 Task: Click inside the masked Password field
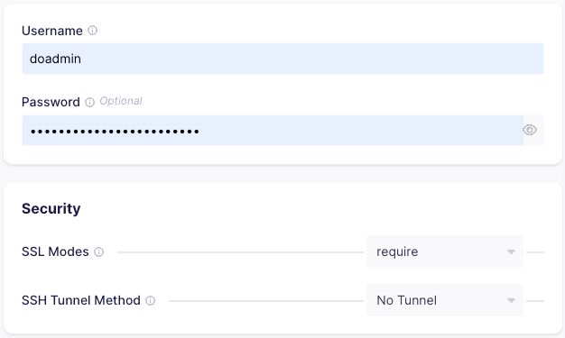273,131
